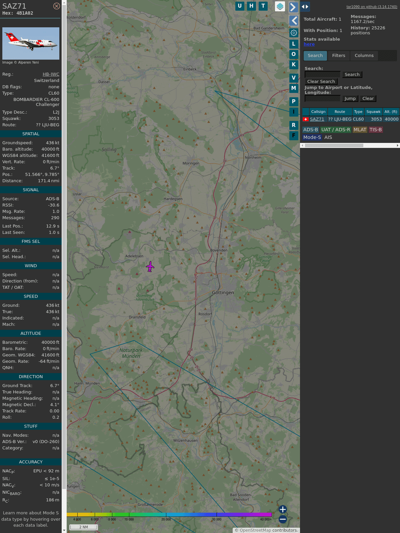The height and width of the screenshot is (533, 400).
Task: Switch to the Columns tab
Action: (364, 56)
